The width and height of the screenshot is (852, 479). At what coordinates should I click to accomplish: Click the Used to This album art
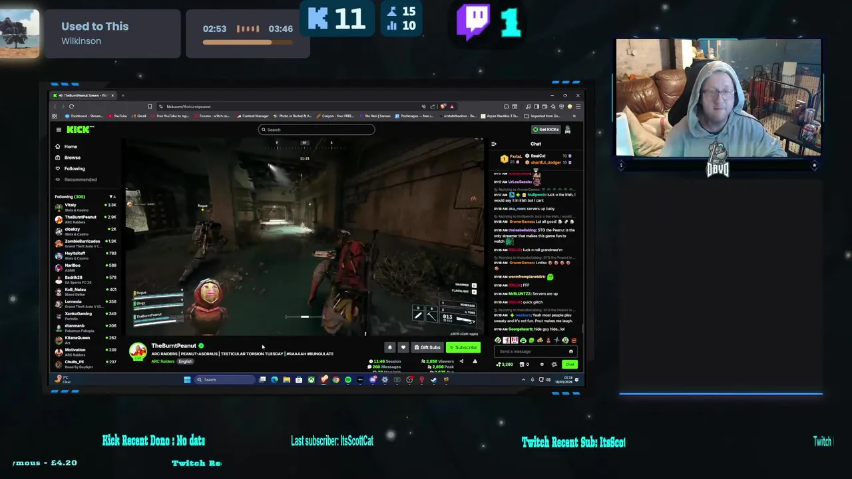(19, 33)
